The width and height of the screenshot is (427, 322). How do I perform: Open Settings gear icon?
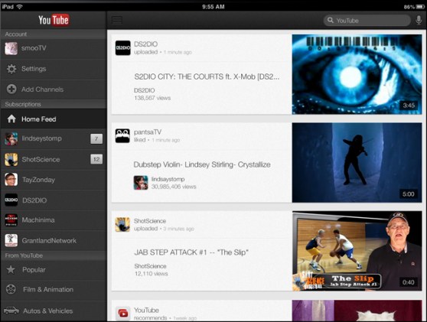[x=11, y=69]
